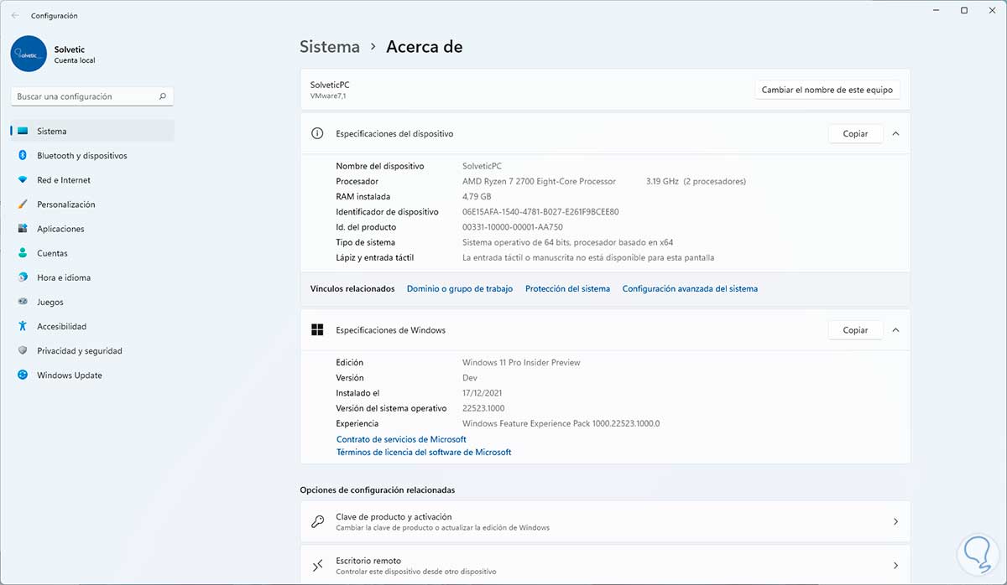Open Términos de licencia del software link
The image size is (1007, 585).
(x=424, y=452)
